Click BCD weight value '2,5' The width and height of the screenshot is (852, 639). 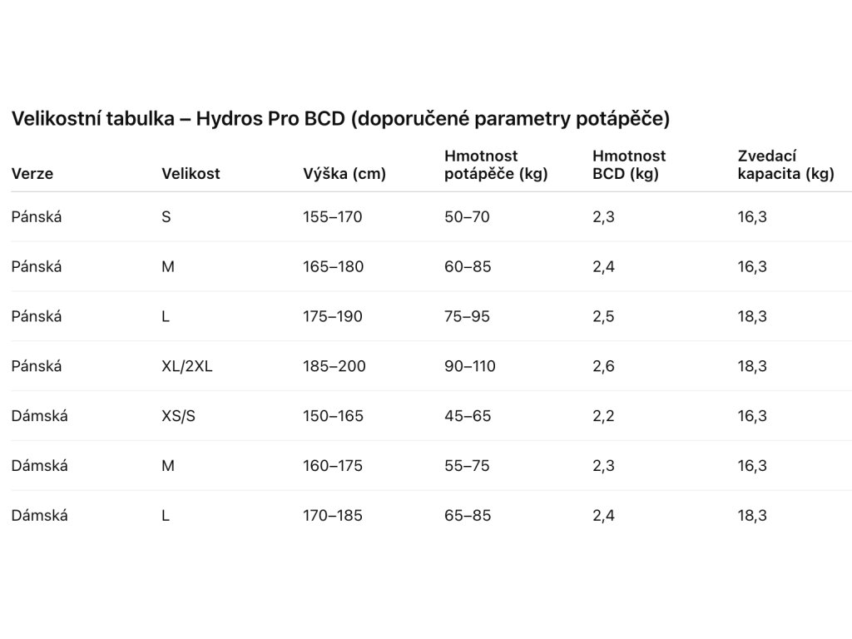pos(603,317)
